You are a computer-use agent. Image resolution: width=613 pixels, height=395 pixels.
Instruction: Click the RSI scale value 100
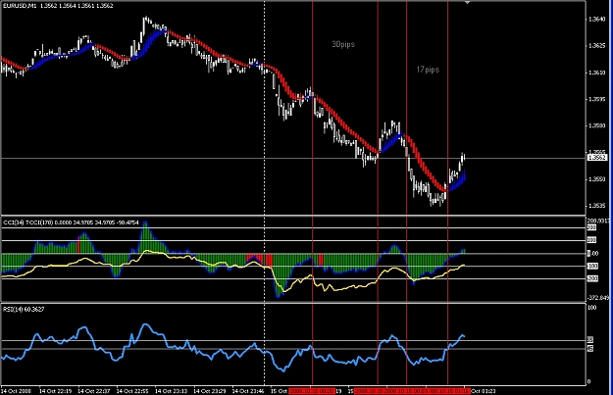click(x=592, y=308)
